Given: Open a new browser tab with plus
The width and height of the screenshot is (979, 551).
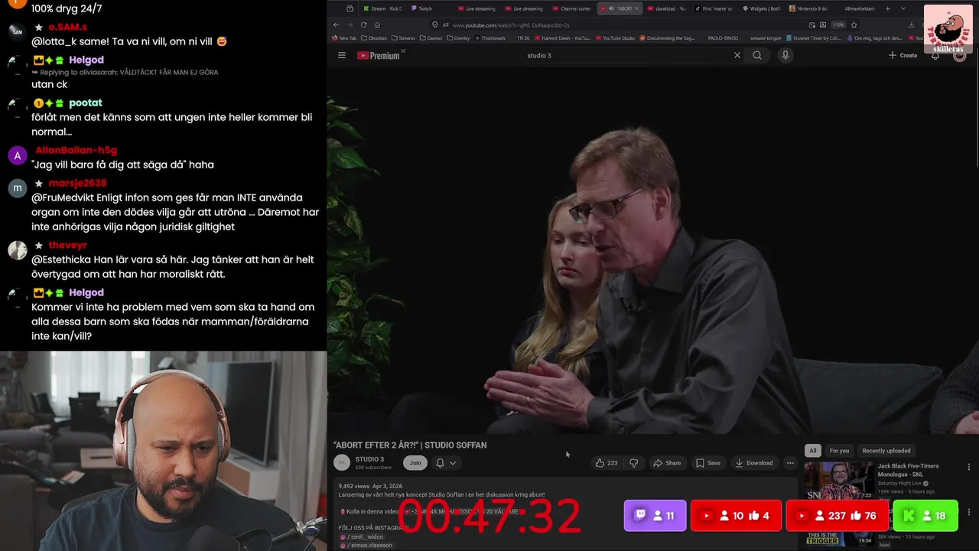Looking at the screenshot, I should (887, 8).
